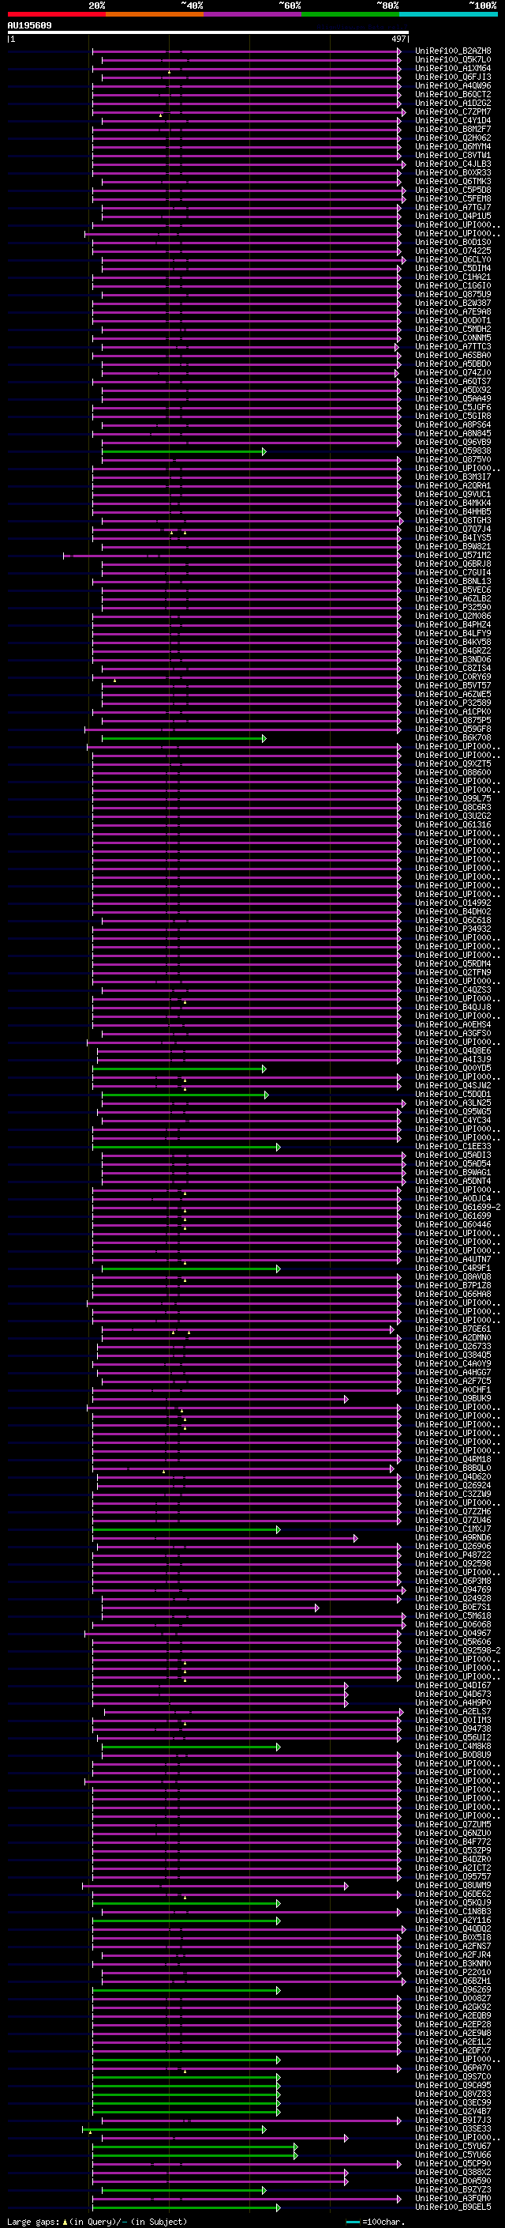Select the UniRef100_A2ELS7 label

pos(452,1713)
